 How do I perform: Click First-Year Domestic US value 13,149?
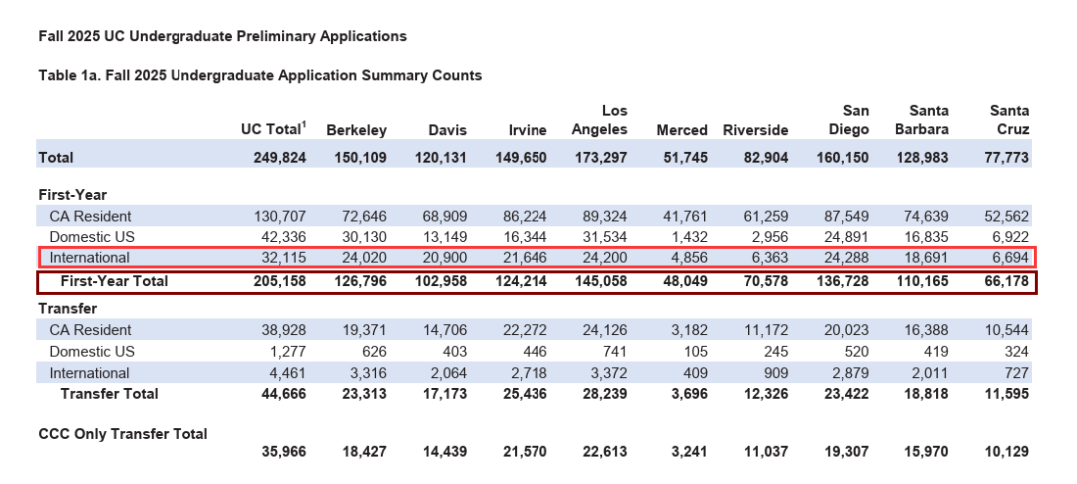(x=444, y=238)
